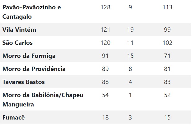Viewport: 194px width, 127px height.
Task: Click the Morro da Formiga name
Action: coord(29,56)
